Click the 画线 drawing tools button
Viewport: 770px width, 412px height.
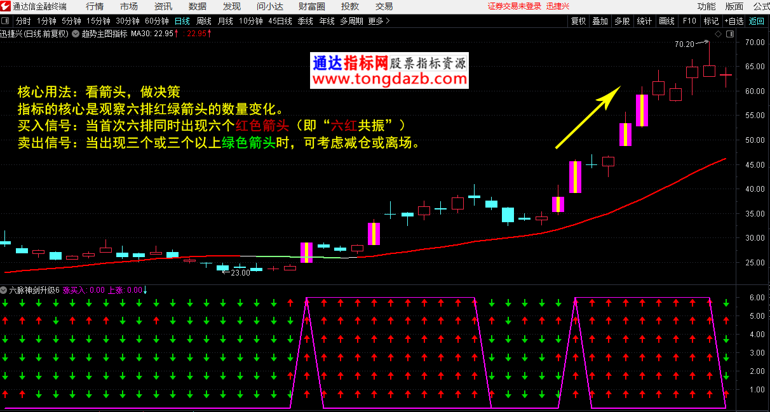(x=666, y=21)
